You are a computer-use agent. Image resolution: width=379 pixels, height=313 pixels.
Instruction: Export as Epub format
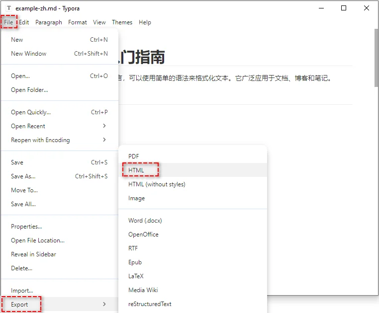click(x=192, y=262)
